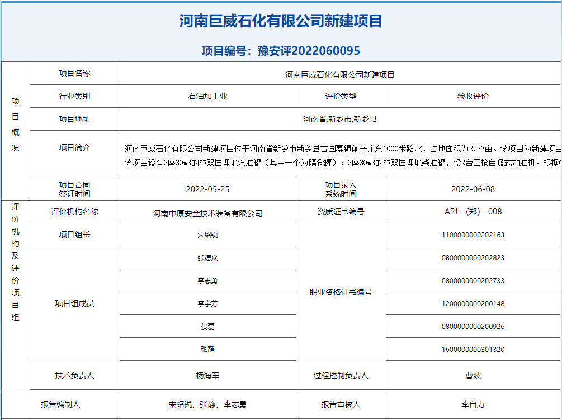Select certificate number 1600000000301320
The image size is (562, 420).
(x=473, y=350)
